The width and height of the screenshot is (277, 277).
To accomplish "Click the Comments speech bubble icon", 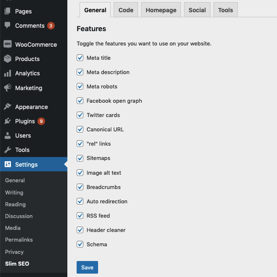I will [x=8, y=25].
